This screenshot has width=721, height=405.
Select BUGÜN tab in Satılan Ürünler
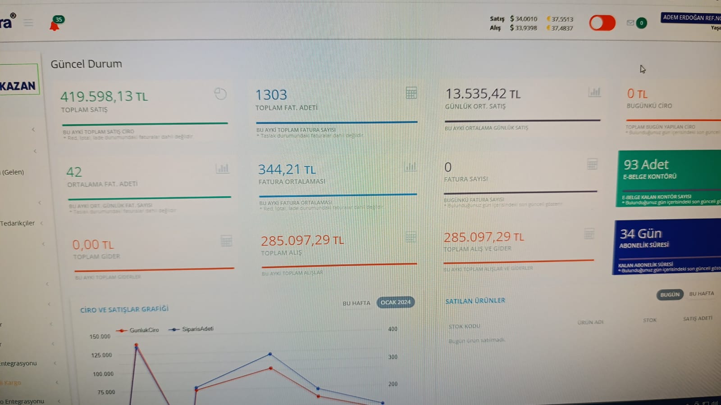tap(670, 295)
